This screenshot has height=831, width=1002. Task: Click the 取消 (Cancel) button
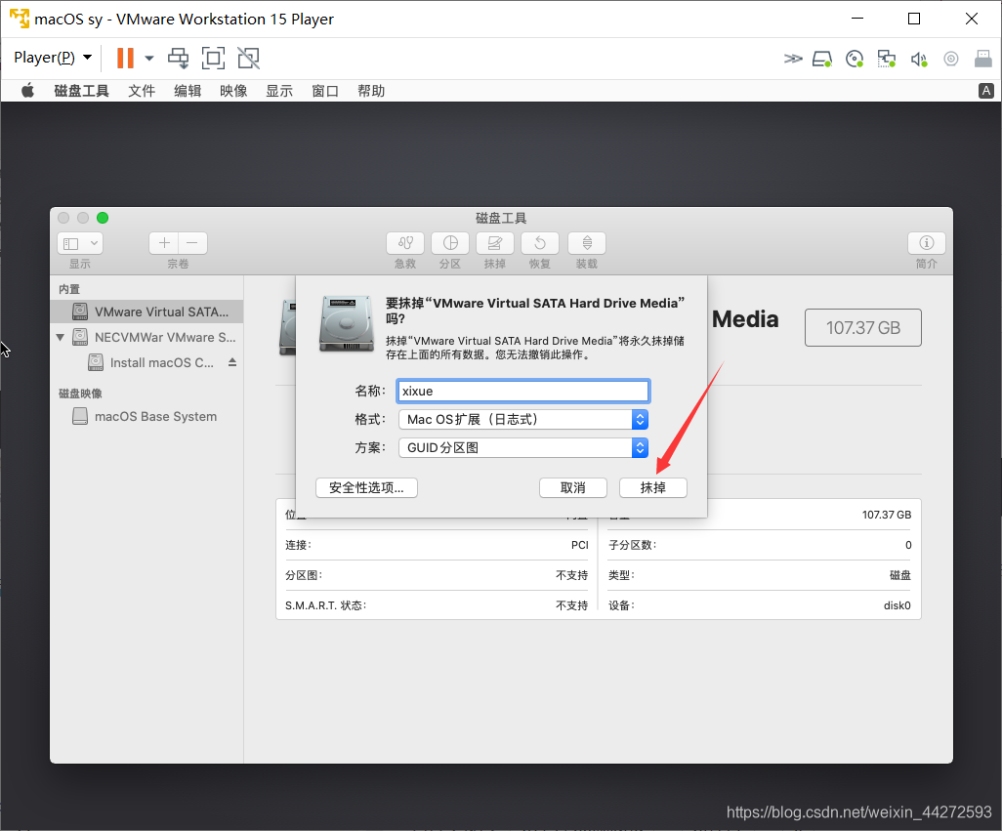point(572,487)
